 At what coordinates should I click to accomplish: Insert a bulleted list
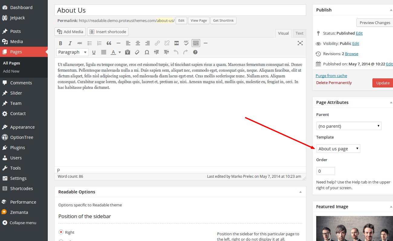89,43
